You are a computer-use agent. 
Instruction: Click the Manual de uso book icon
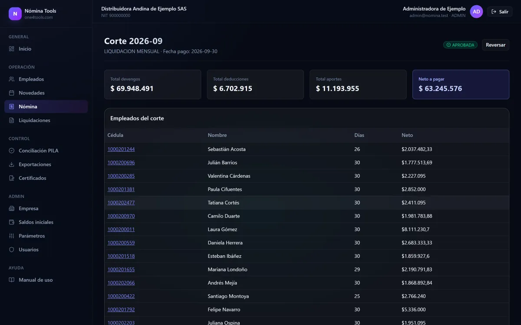[x=12, y=280]
